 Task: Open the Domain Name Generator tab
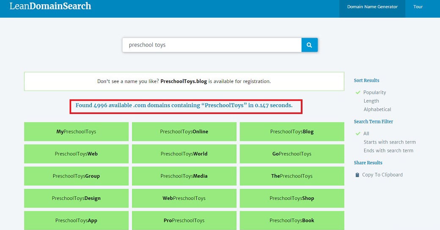(372, 7)
